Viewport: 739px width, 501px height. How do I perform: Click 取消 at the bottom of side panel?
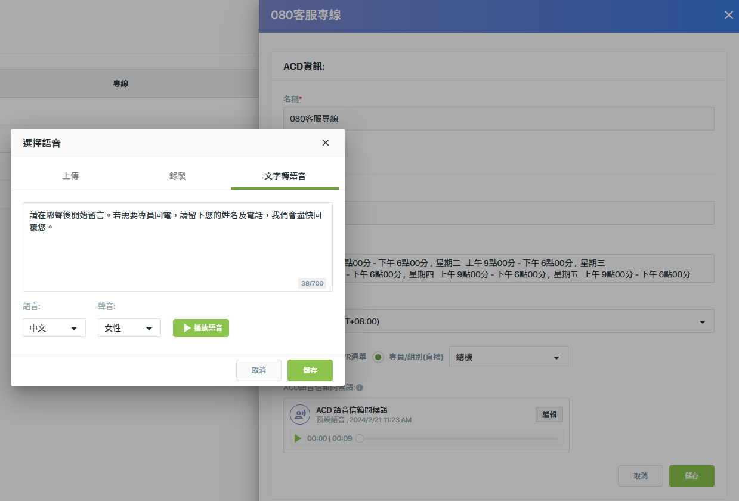tap(641, 476)
